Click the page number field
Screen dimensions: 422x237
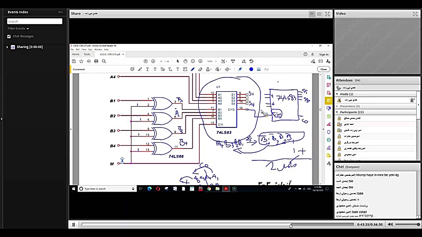tap(161, 61)
